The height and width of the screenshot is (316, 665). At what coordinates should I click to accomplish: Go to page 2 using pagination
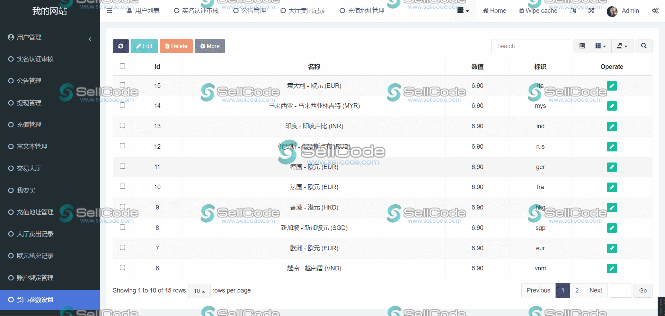click(x=577, y=290)
